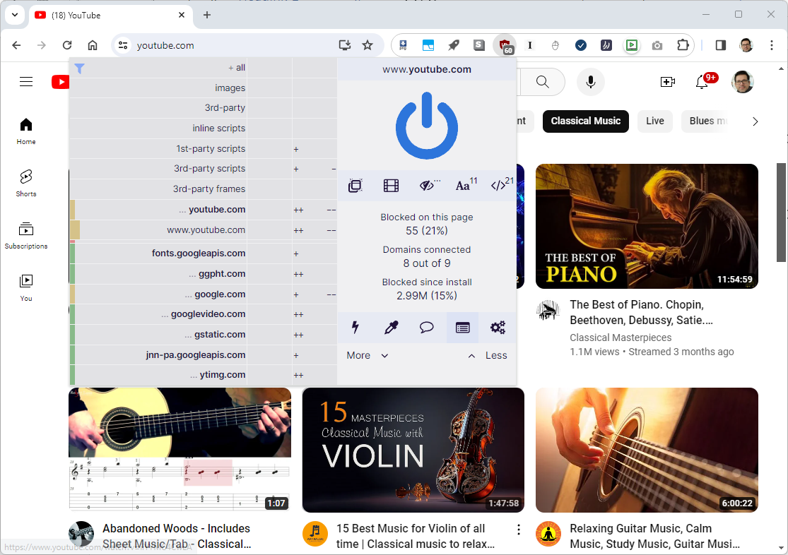The height and width of the screenshot is (555, 788).
Task: Toggle Chrome side panel icon
Action: coord(721,45)
